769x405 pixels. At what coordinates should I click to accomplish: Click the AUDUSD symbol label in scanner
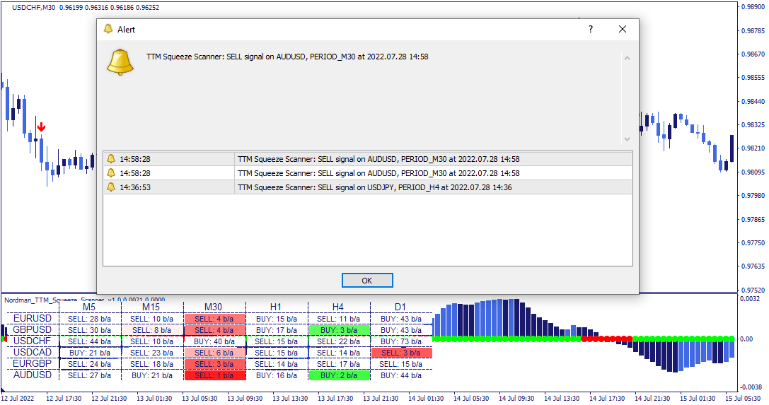[x=32, y=375]
